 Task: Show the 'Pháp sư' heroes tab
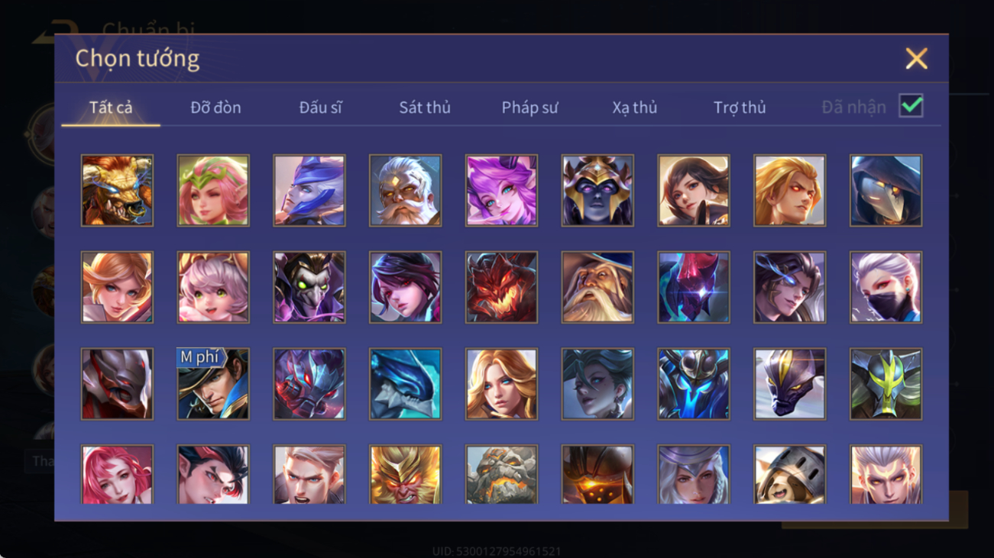(x=529, y=108)
